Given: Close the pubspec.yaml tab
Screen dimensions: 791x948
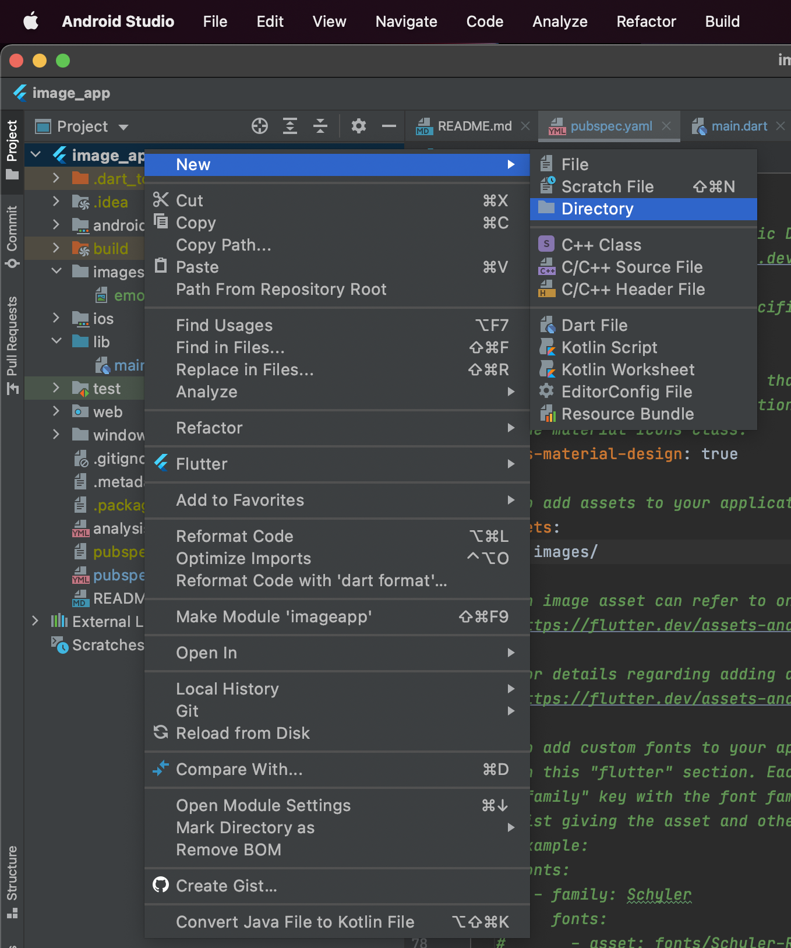Looking at the screenshot, I should (x=666, y=126).
